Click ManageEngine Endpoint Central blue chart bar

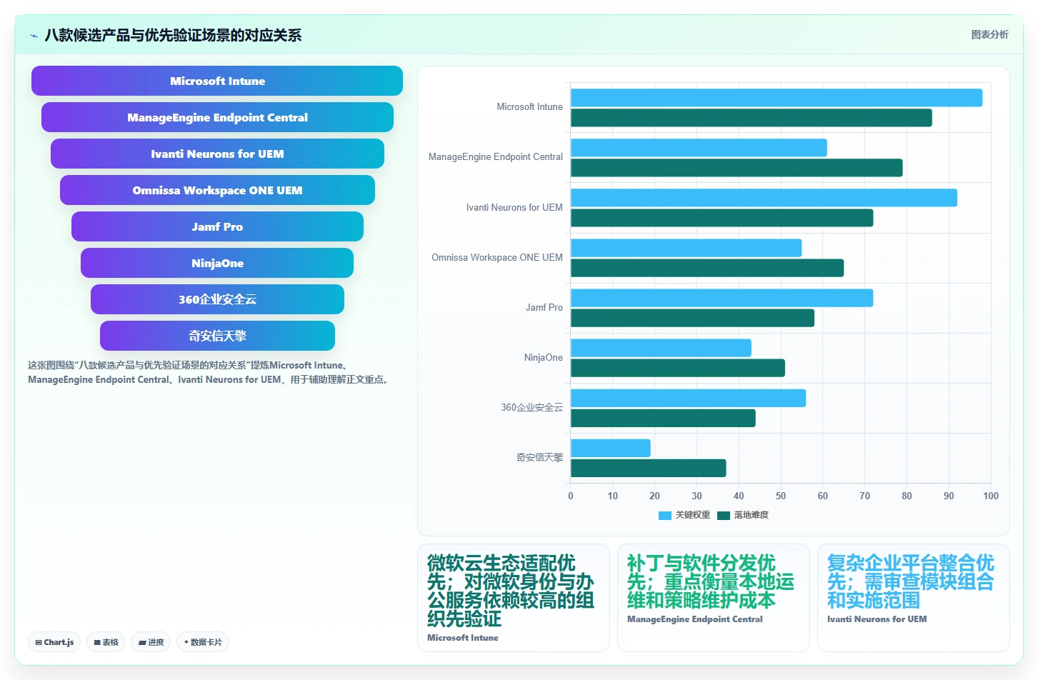click(x=699, y=148)
